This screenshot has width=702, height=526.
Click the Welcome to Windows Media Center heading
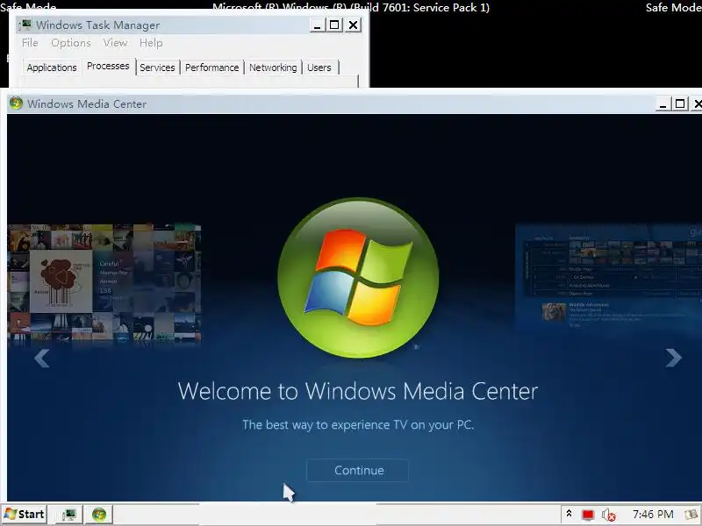(x=358, y=391)
